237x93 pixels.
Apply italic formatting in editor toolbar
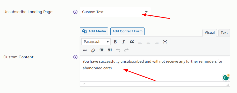point(124,42)
